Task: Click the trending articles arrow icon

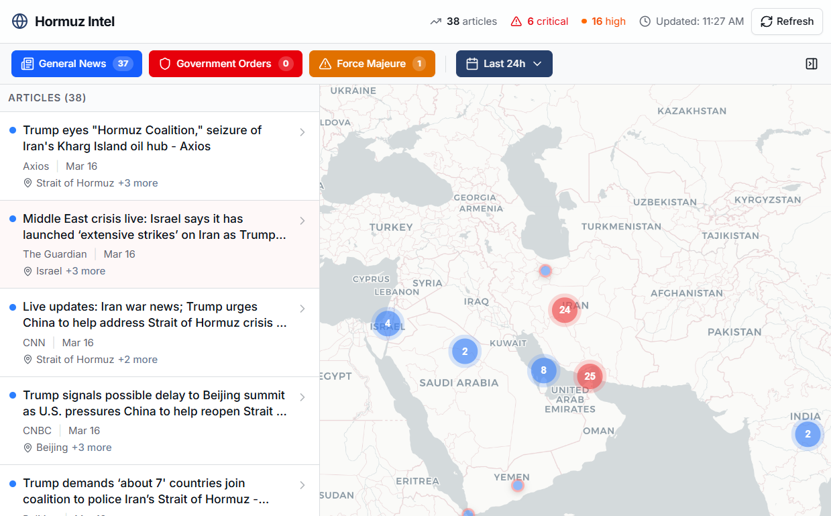Action: coord(436,21)
